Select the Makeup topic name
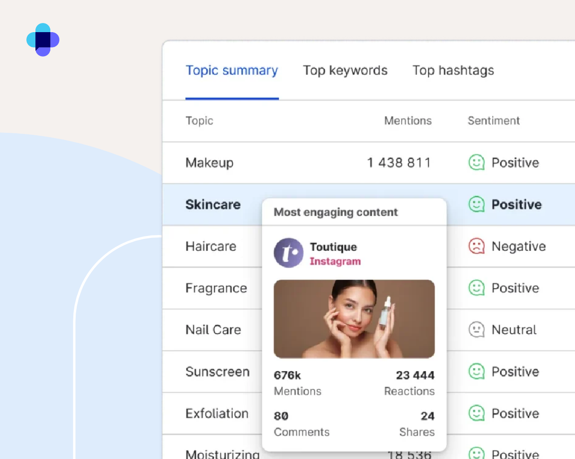This screenshot has height=459, width=575. click(209, 163)
